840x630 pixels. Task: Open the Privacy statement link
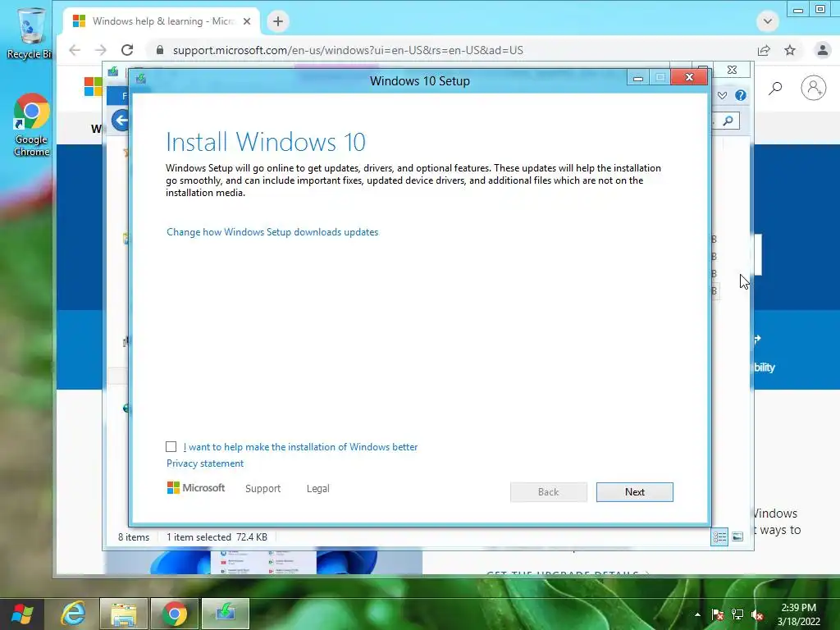click(x=204, y=463)
